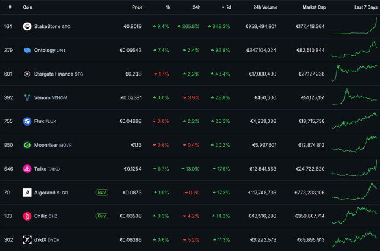Click the Flux coin logo icon
Image resolution: width=380 pixels, height=251 pixels.
[27, 121]
